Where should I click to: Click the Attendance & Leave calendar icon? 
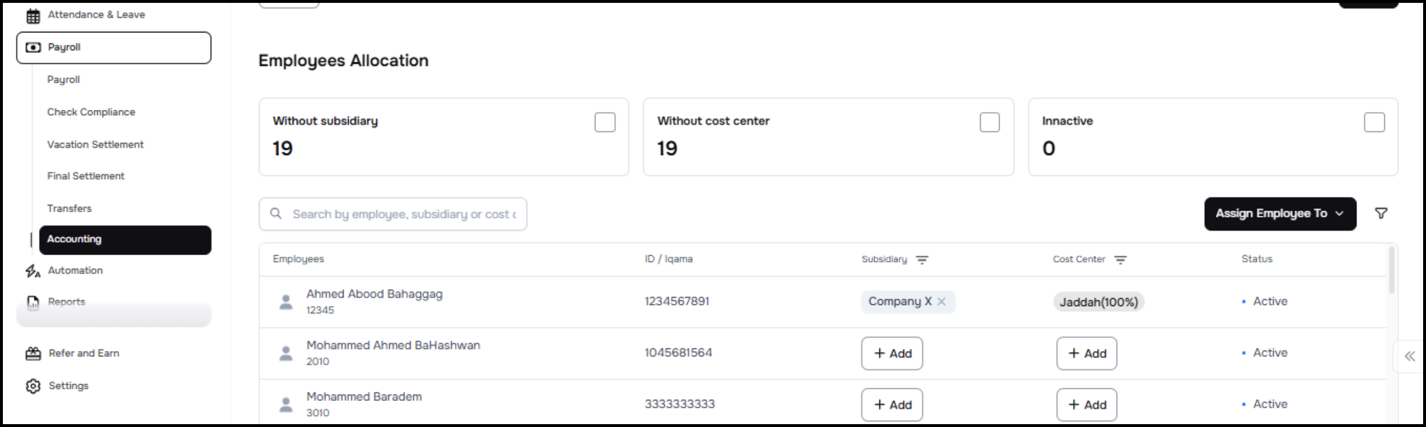click(33, 16)
